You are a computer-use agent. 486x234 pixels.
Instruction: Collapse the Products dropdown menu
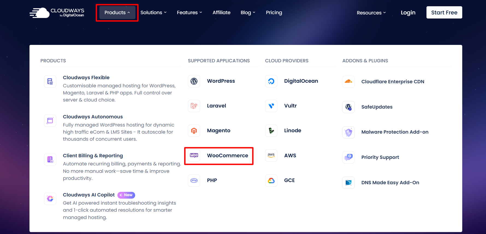[117, 13]
